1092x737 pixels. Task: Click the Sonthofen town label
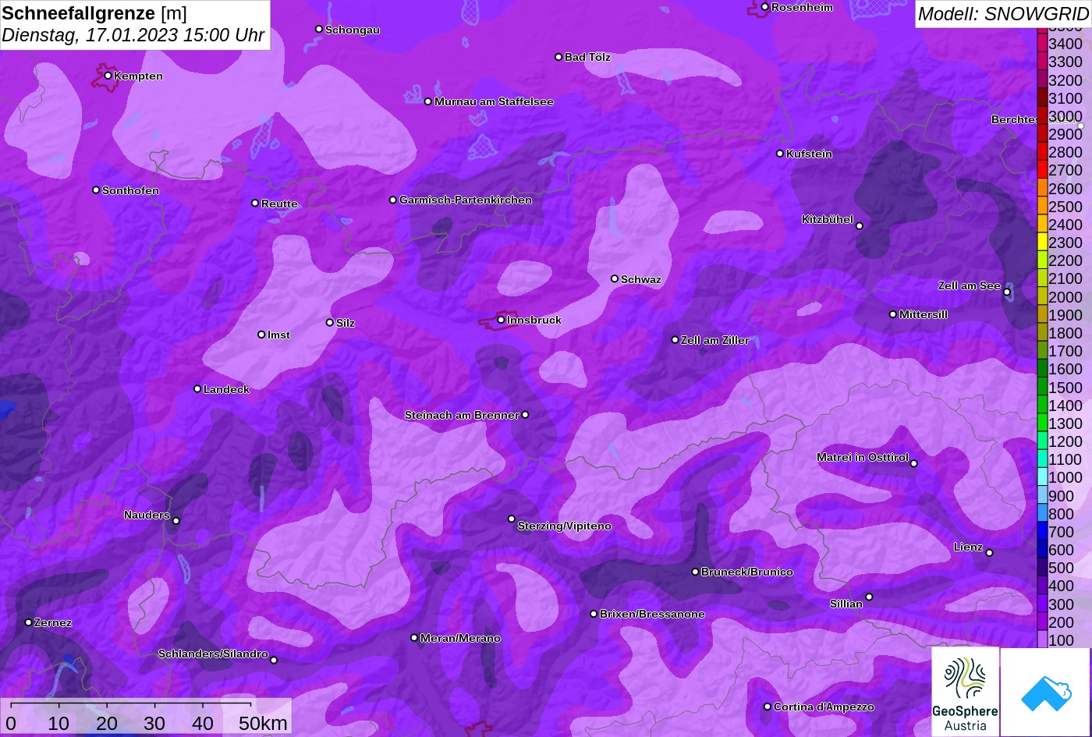[130, 190]
